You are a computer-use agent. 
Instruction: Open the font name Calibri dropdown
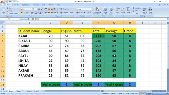[x=31, y=9]
